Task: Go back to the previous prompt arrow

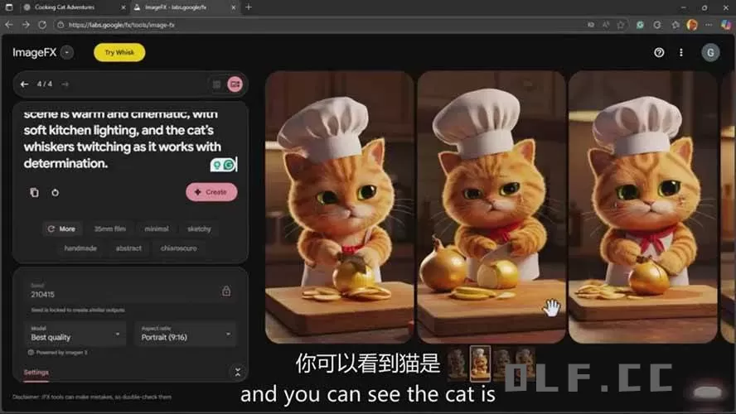Action: point(24,84)
